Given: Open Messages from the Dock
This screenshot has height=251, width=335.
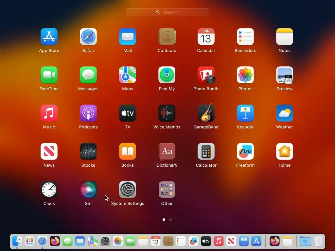Looking at the screenshot, I should point(67,242).
